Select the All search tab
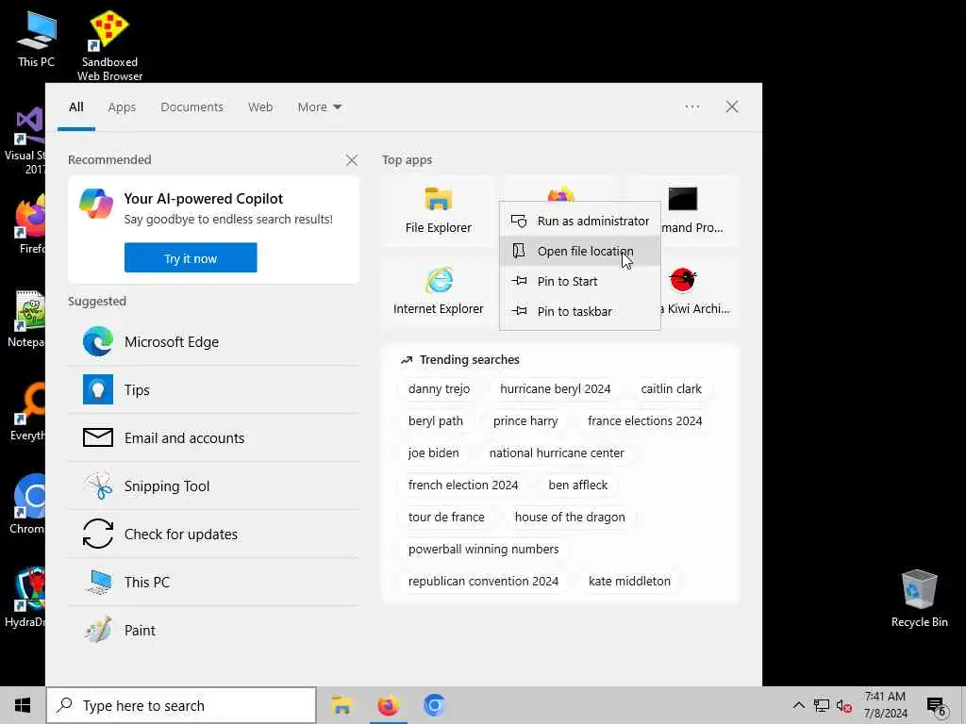 click(75, 107)
